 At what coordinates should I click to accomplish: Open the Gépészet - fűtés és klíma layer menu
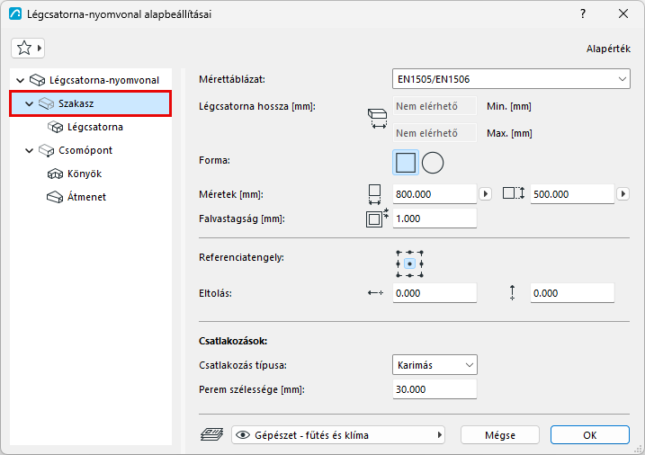pos(338,435)
